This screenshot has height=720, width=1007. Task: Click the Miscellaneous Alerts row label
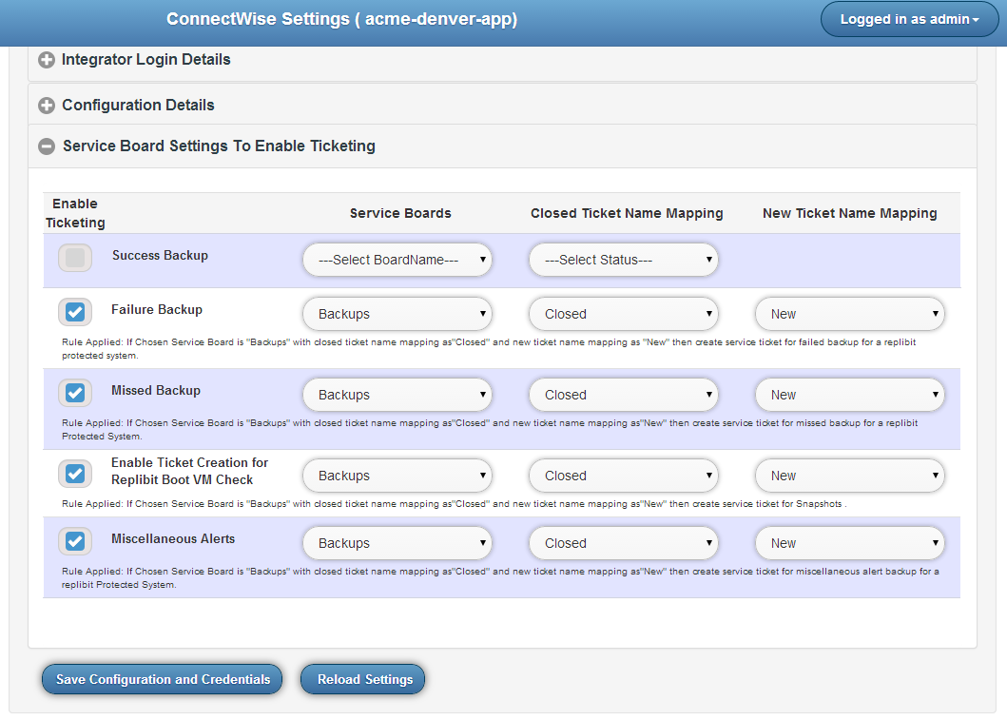click(x=173, y=539)
